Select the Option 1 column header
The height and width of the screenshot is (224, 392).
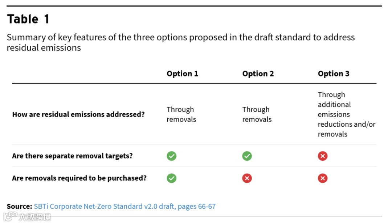click(x=182, y=73)
